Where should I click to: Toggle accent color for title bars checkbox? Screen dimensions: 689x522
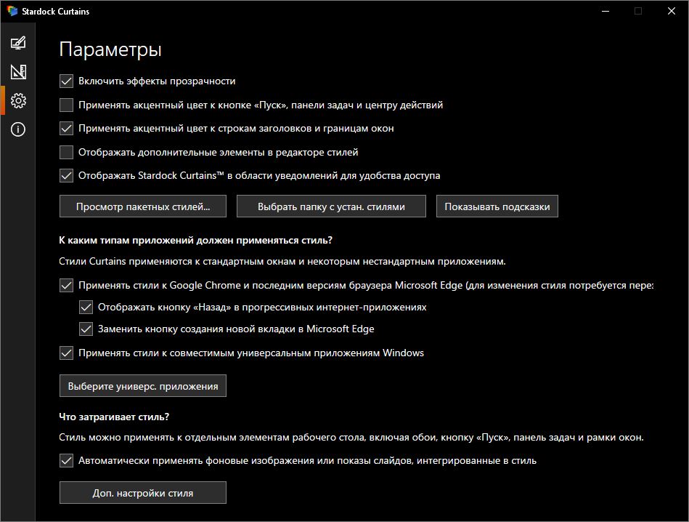pyautogui.click(x=67, y=129)
